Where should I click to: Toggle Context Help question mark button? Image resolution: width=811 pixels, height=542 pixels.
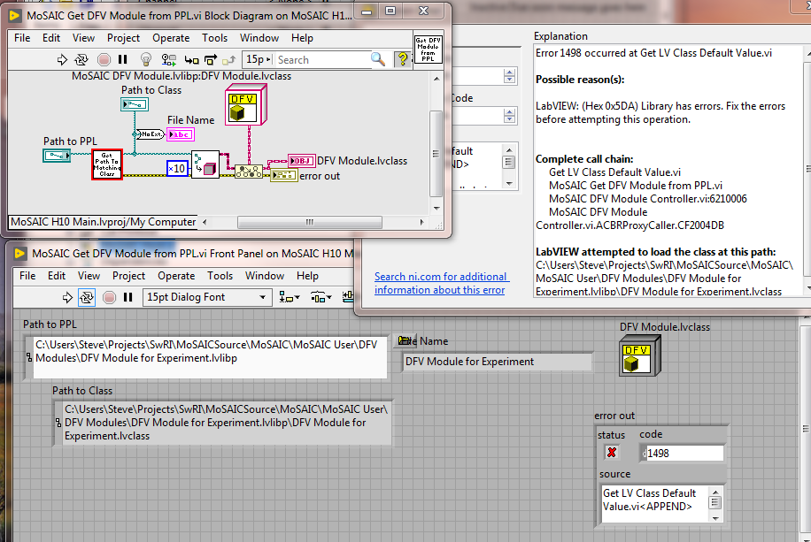coord(402,59)
